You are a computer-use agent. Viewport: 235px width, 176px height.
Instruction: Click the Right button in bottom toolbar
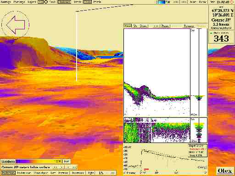click(91, 173)
